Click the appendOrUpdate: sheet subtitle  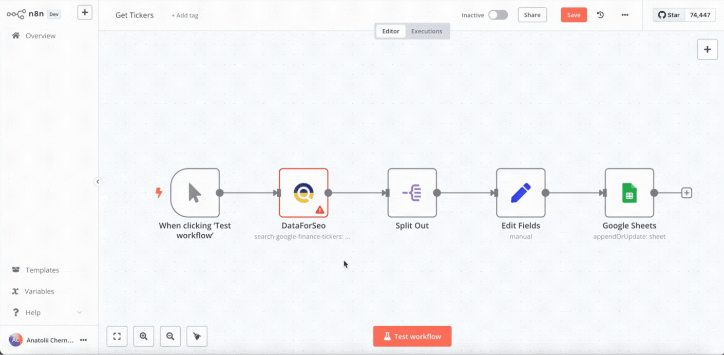coord(630,237)
